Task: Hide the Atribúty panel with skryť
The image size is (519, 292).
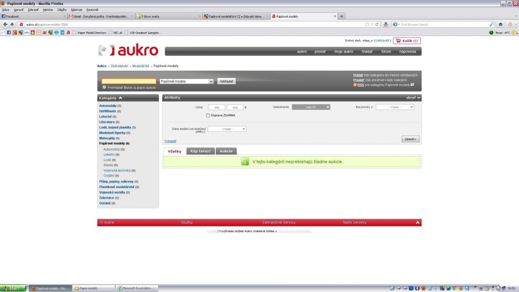Action: (x=413, y=98)
